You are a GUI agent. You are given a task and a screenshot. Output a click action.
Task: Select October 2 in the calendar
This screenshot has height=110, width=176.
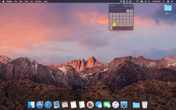pyautogui.click(x=131, y=11)
